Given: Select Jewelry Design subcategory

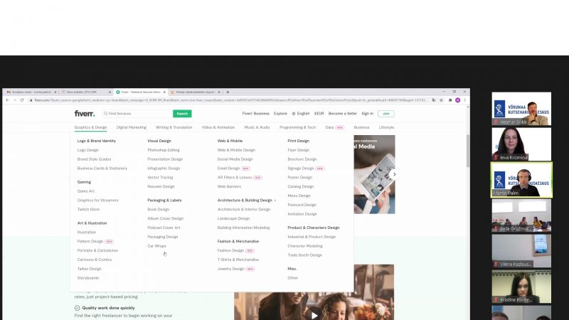Looking at the screenshot, I should 230,269.
